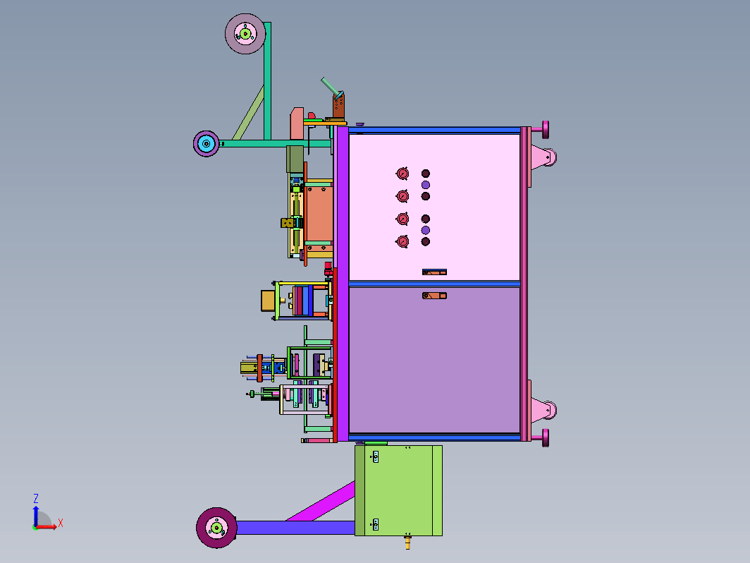Image resolution: width=750 pixels, height=563 pixels.
Task: Select the upper pink caster wheel
Action: 544,157
